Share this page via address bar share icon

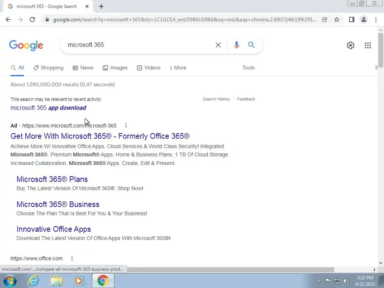coord(324,19)
